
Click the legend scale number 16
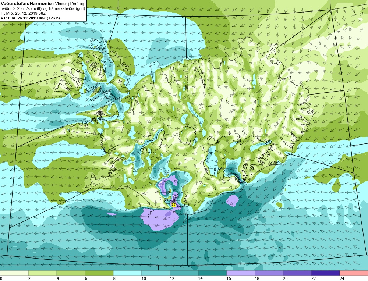229,278
